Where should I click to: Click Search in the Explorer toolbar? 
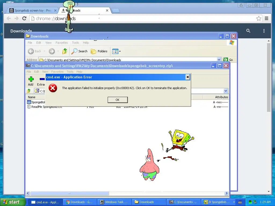(79, 51)
